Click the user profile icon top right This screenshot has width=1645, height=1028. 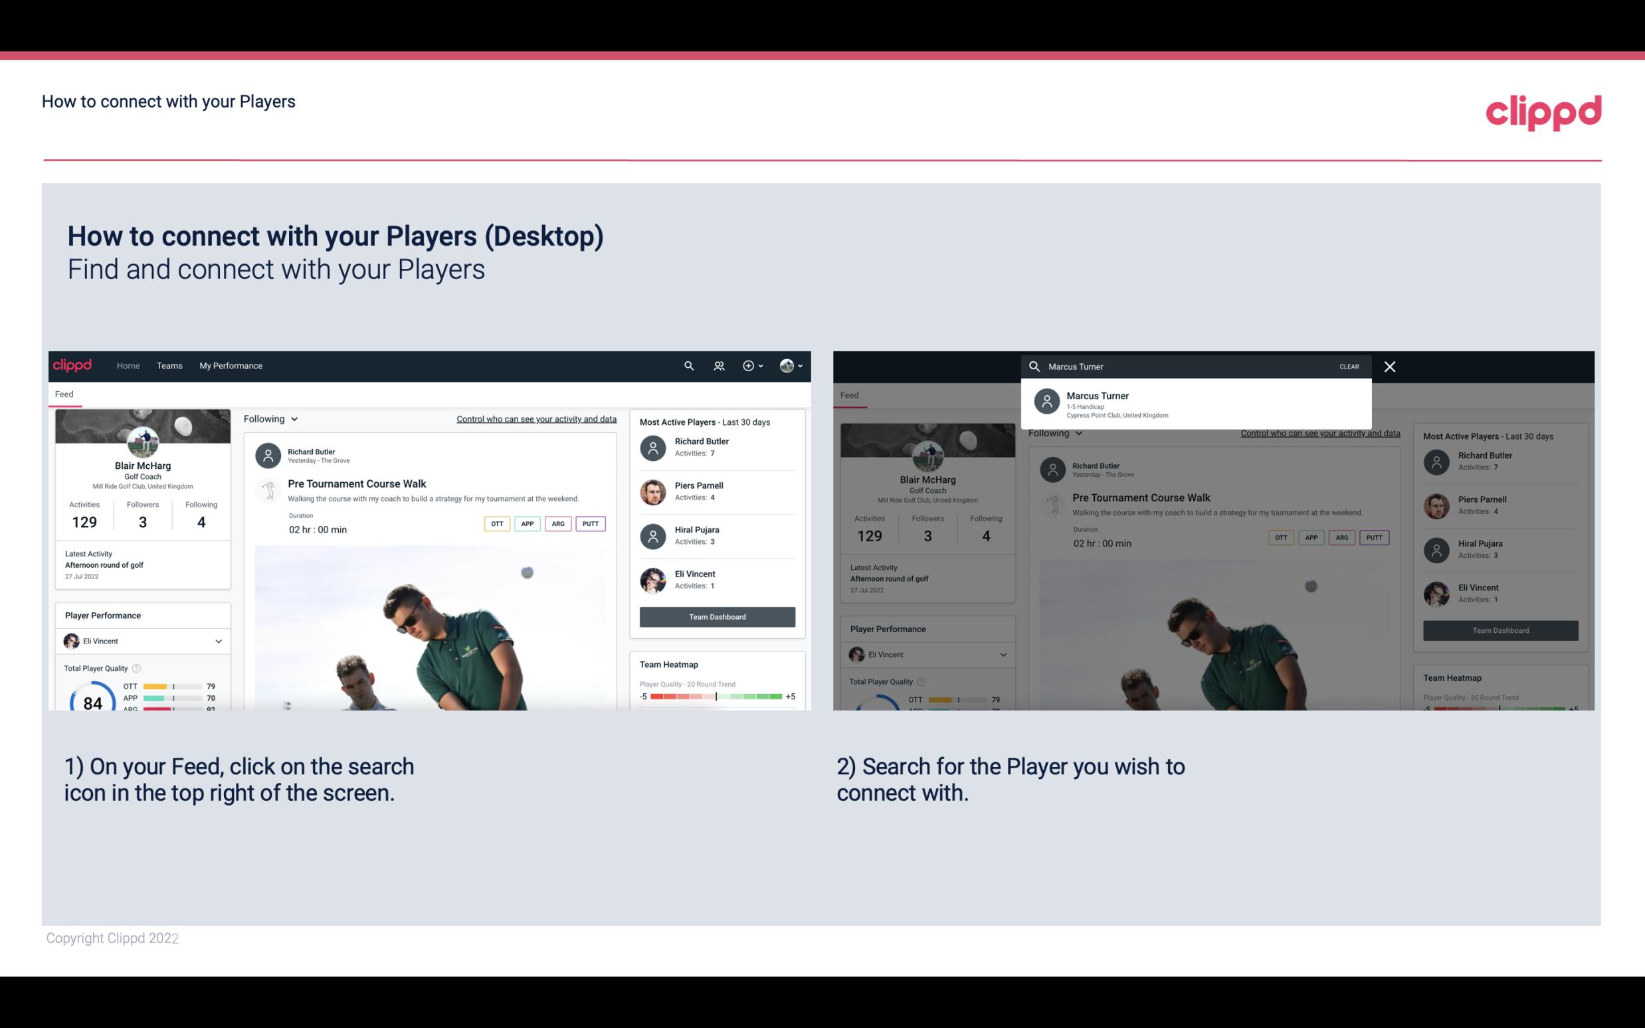point(785,366)
